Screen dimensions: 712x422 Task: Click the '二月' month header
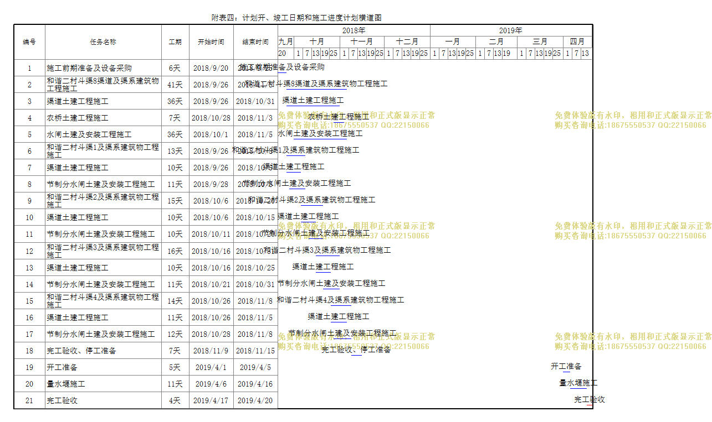(496, 41)
